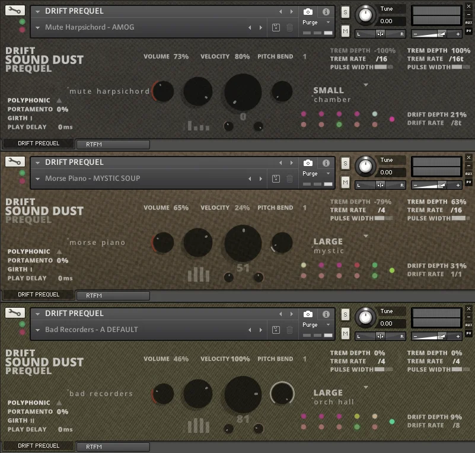Click the bar-graph icon in Bad Recorders panel
The width and height of the screenshot is (475, 453).
click(x=199, y=426)
